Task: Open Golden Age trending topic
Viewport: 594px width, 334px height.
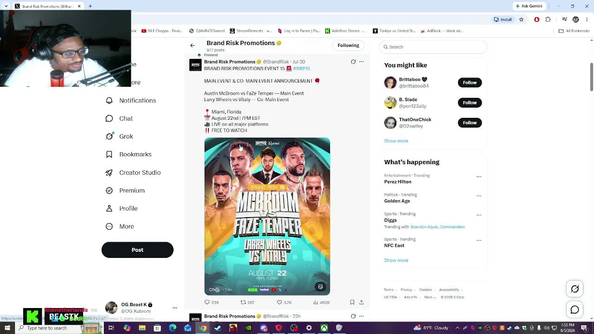Action: (x=397, y=201)
